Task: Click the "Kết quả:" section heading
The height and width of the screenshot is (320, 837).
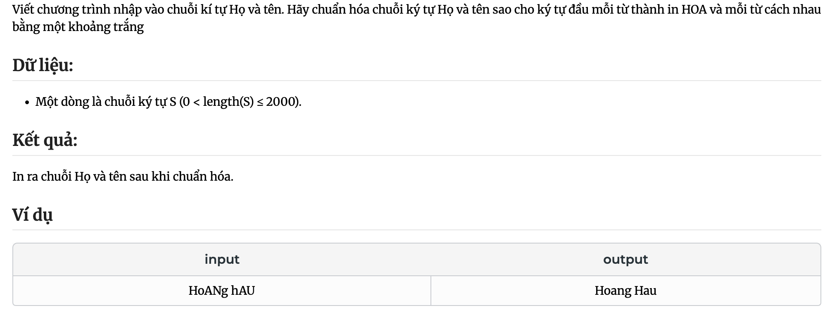Action: click(45, 140)
